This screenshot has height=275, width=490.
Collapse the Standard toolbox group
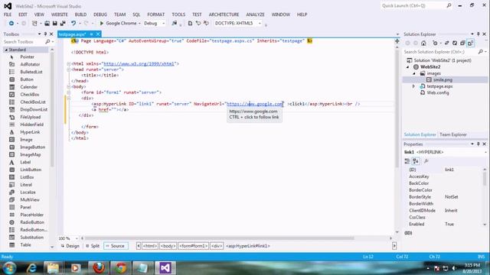click(6, 50)
